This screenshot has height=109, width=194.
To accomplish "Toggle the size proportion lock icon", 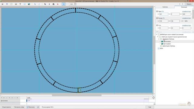I will coord(182,21).
